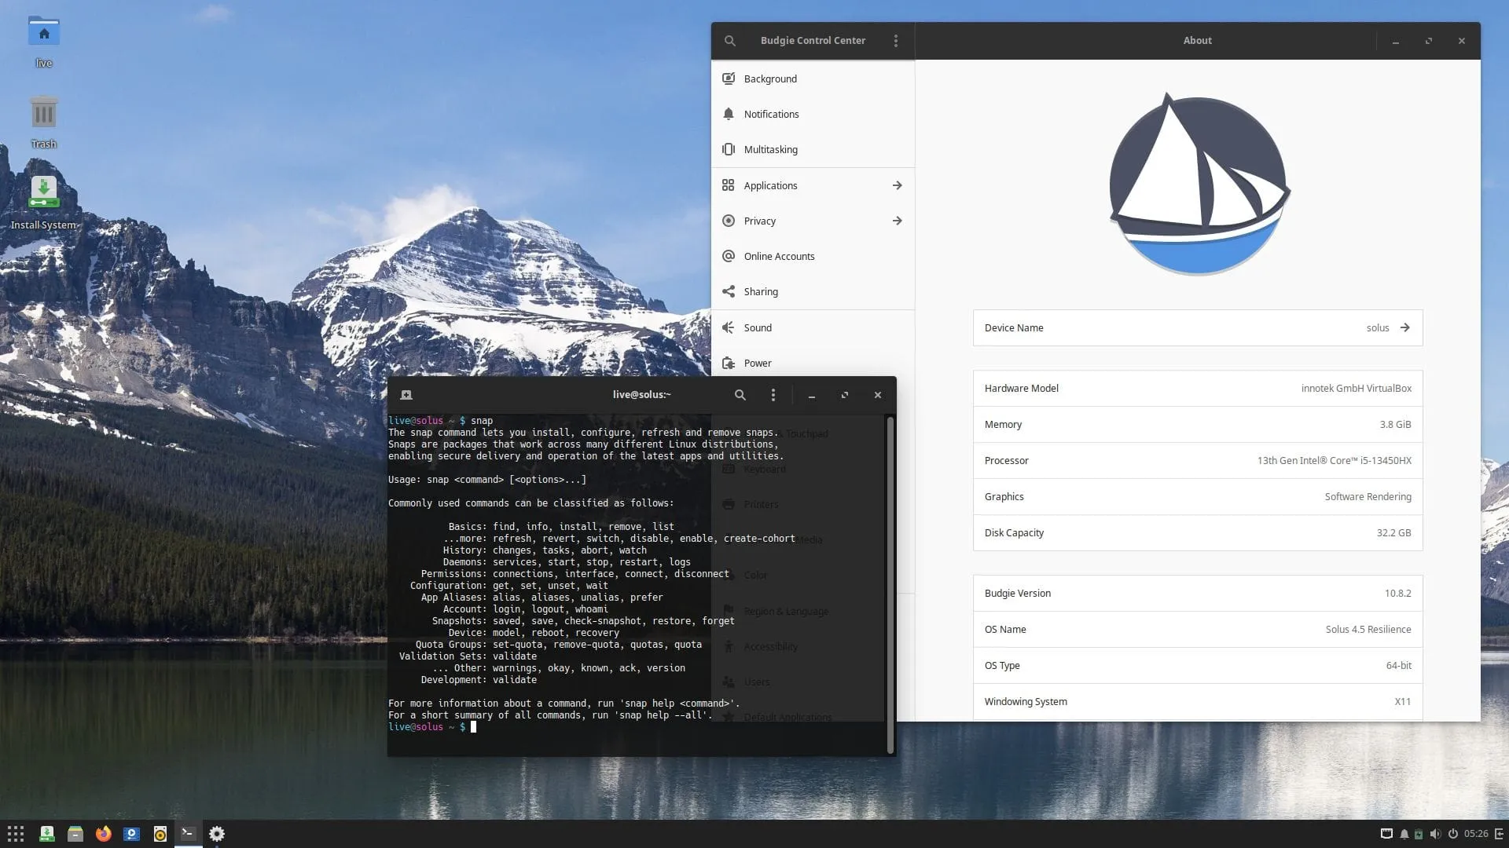Click the Budgie Version 10.8.2 row
Screen dimensions: 1509x848
[1198, 593]
